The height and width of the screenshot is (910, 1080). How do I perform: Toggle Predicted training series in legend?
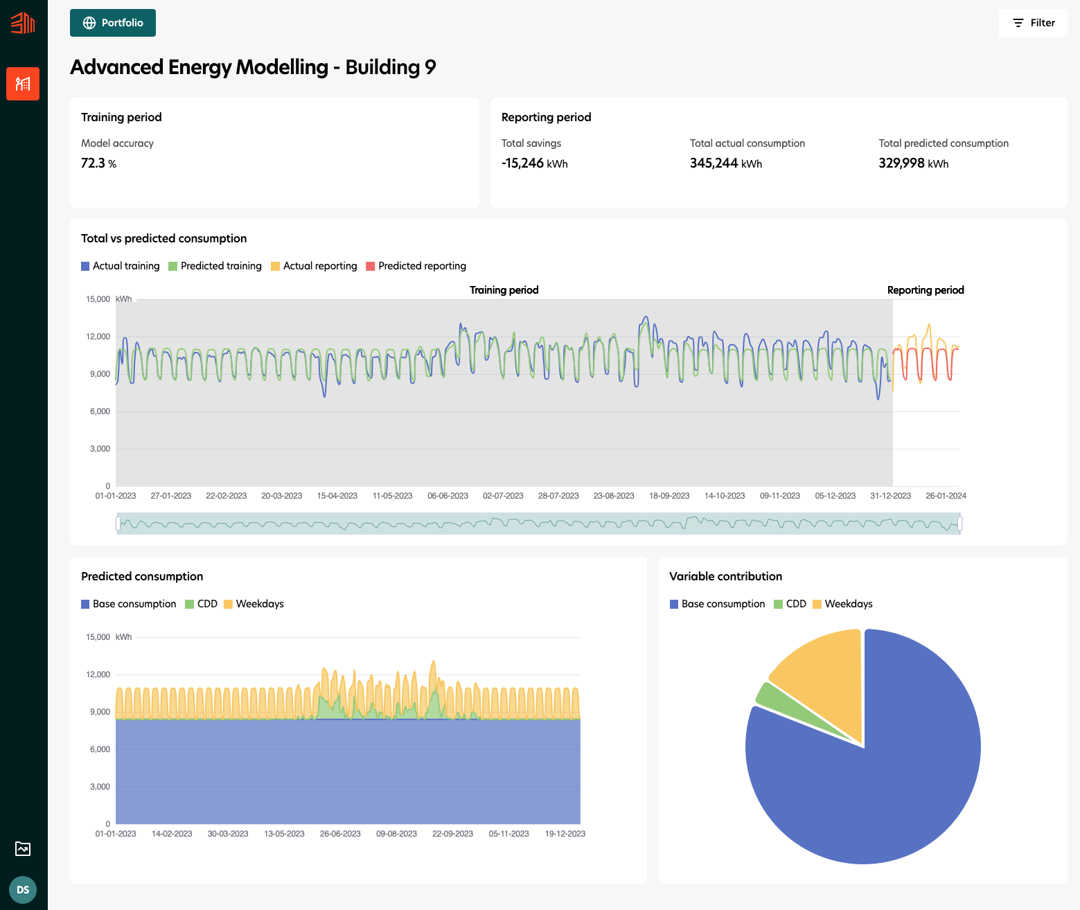[x=215, y=266]
